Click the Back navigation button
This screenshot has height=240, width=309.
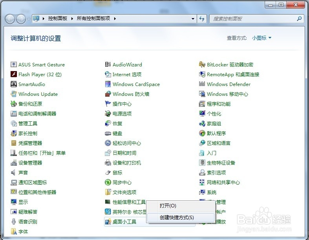click(x=10, y=19)
